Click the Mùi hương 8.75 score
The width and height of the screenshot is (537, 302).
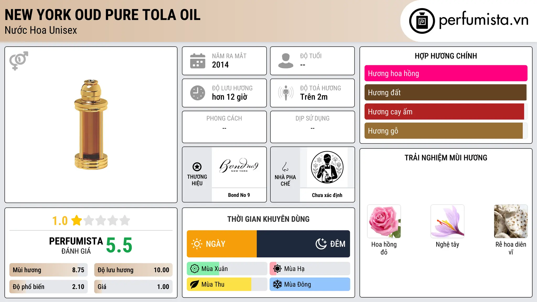tap(49, 270)
